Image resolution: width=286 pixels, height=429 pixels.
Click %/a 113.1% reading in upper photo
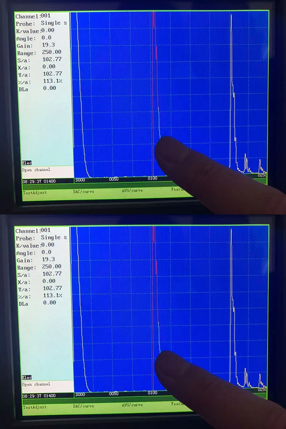click(40, 81)
